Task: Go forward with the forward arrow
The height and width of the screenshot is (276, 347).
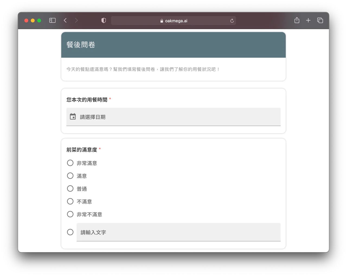Action: pos(76,20)
